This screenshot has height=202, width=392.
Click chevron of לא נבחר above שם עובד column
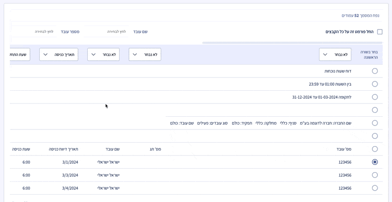94,54
